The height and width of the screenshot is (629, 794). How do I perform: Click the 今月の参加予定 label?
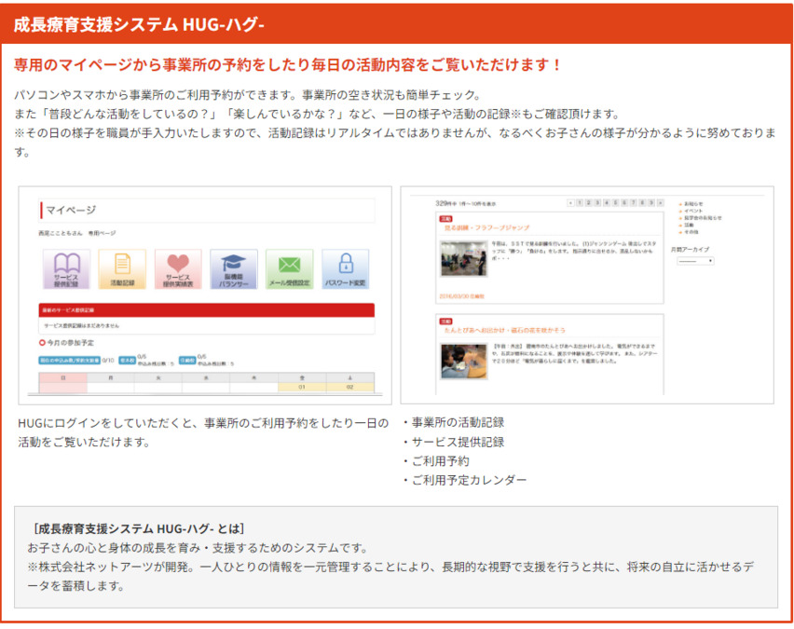click(x=71, y=343)
